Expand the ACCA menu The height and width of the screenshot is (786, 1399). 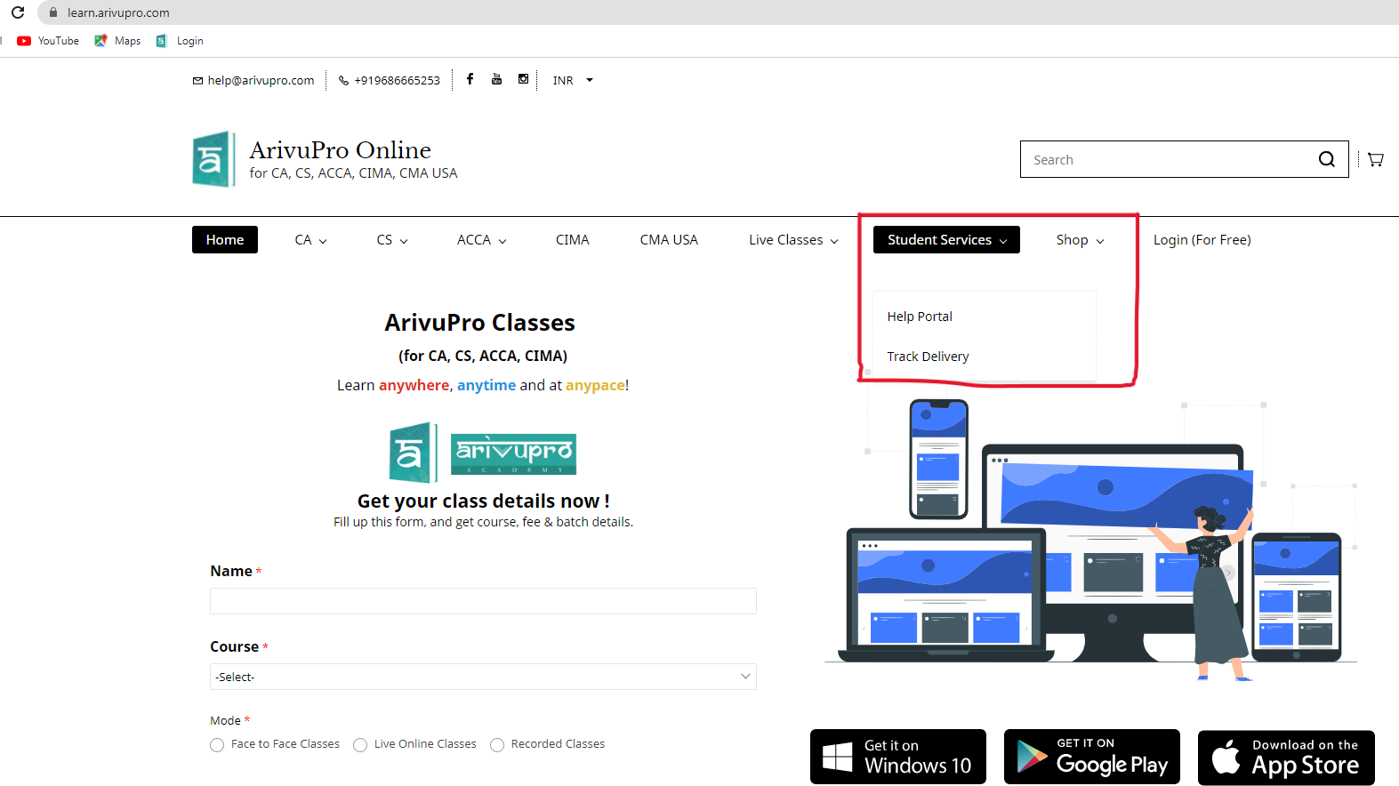(x=481, y=240)
